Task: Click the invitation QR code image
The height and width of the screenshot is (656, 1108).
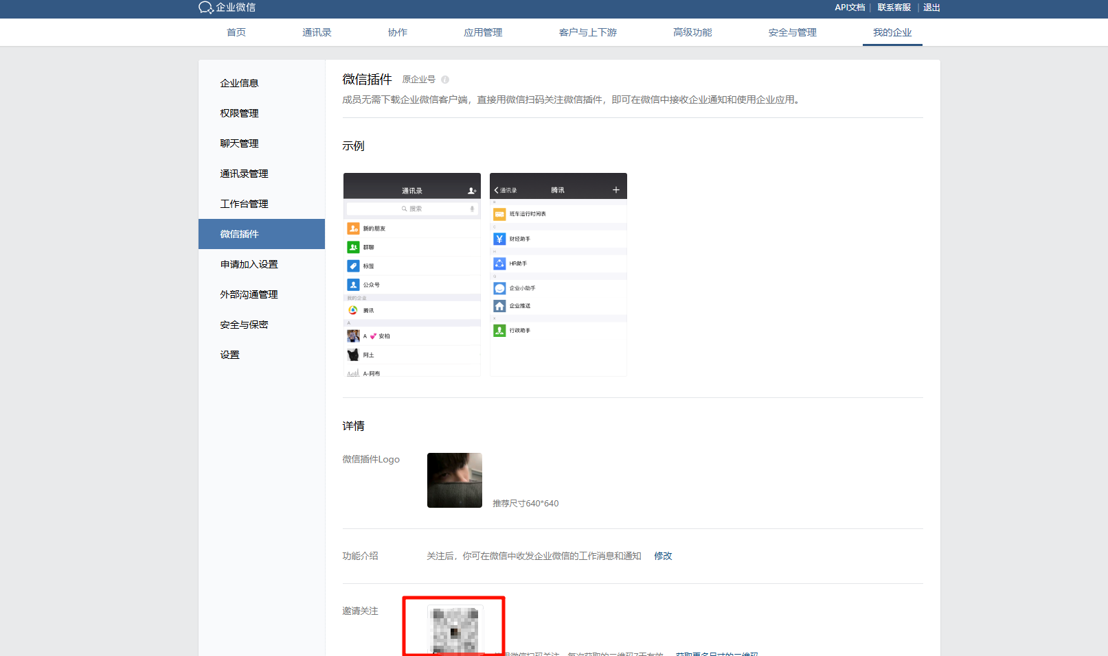Action: click(x=454, y=629)
